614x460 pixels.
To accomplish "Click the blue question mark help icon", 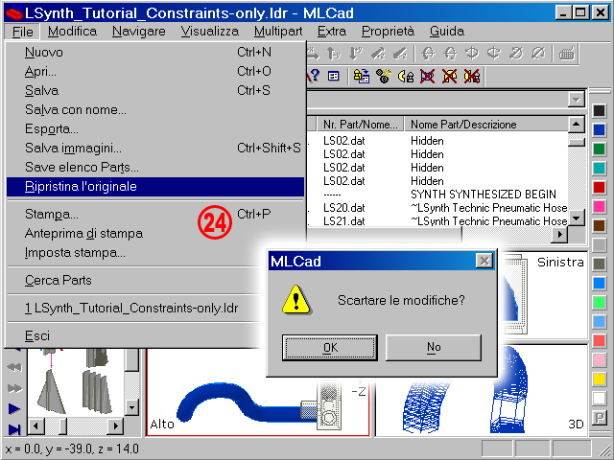I will (315, 76).
